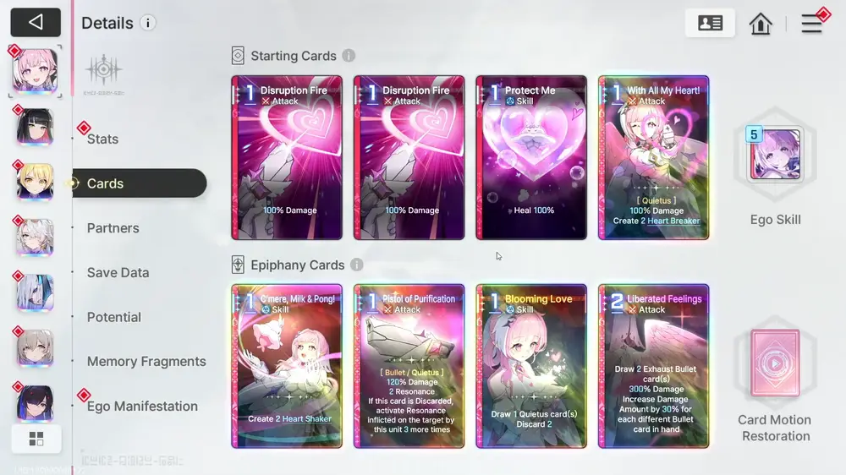Screen dimensions: 846x475
Task: Open the character grid view icon
Action: point(36,439)
